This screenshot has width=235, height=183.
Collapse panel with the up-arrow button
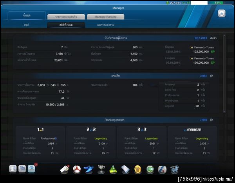click(222, 13)
